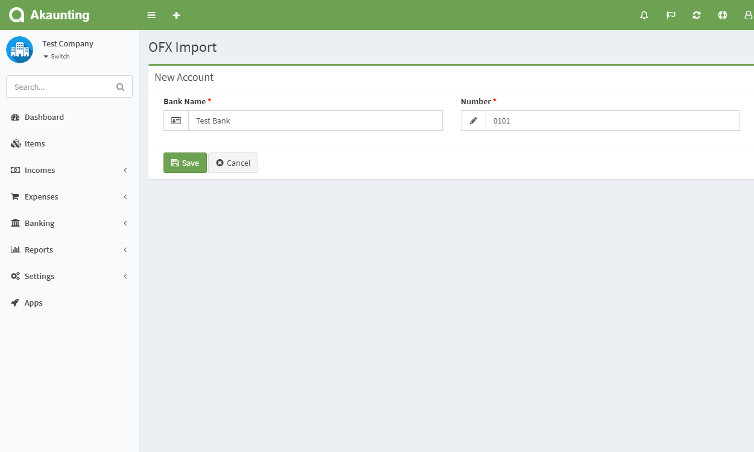Expand the Expenses menu
754x452 pixels.
click(69, 196)
